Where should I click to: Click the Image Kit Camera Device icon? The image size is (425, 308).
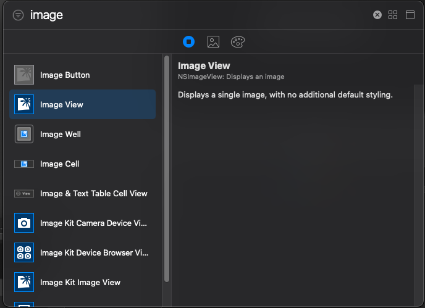click(24, 223)
